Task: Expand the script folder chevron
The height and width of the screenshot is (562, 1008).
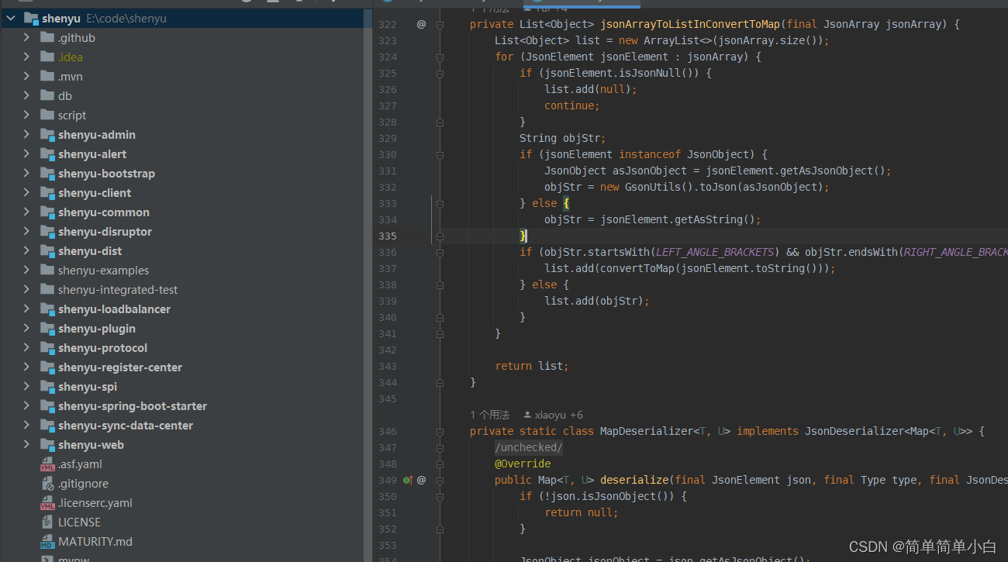Action: 26,115
